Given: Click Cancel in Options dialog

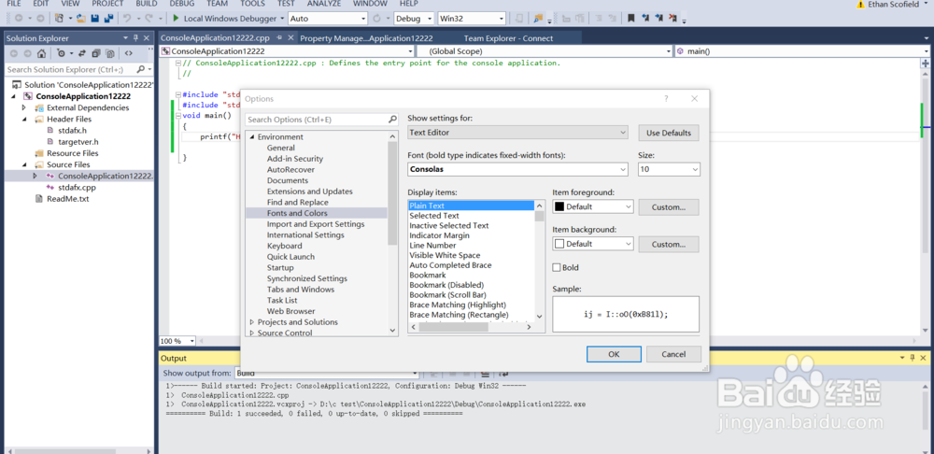Looking at the screenshot, I should point(673,354).
